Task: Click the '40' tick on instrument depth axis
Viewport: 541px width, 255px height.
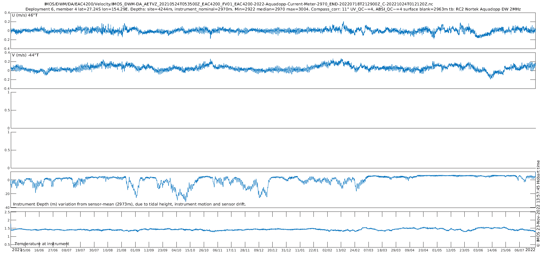Action: click(7, 208)
